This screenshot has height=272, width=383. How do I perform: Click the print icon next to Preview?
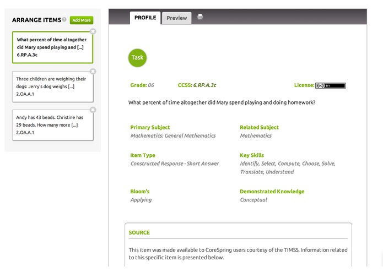(200, 17)
